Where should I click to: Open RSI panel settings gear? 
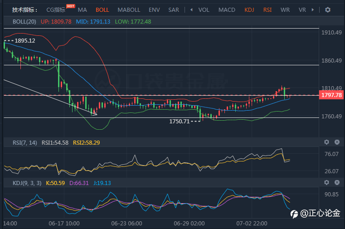click(326, 142)
